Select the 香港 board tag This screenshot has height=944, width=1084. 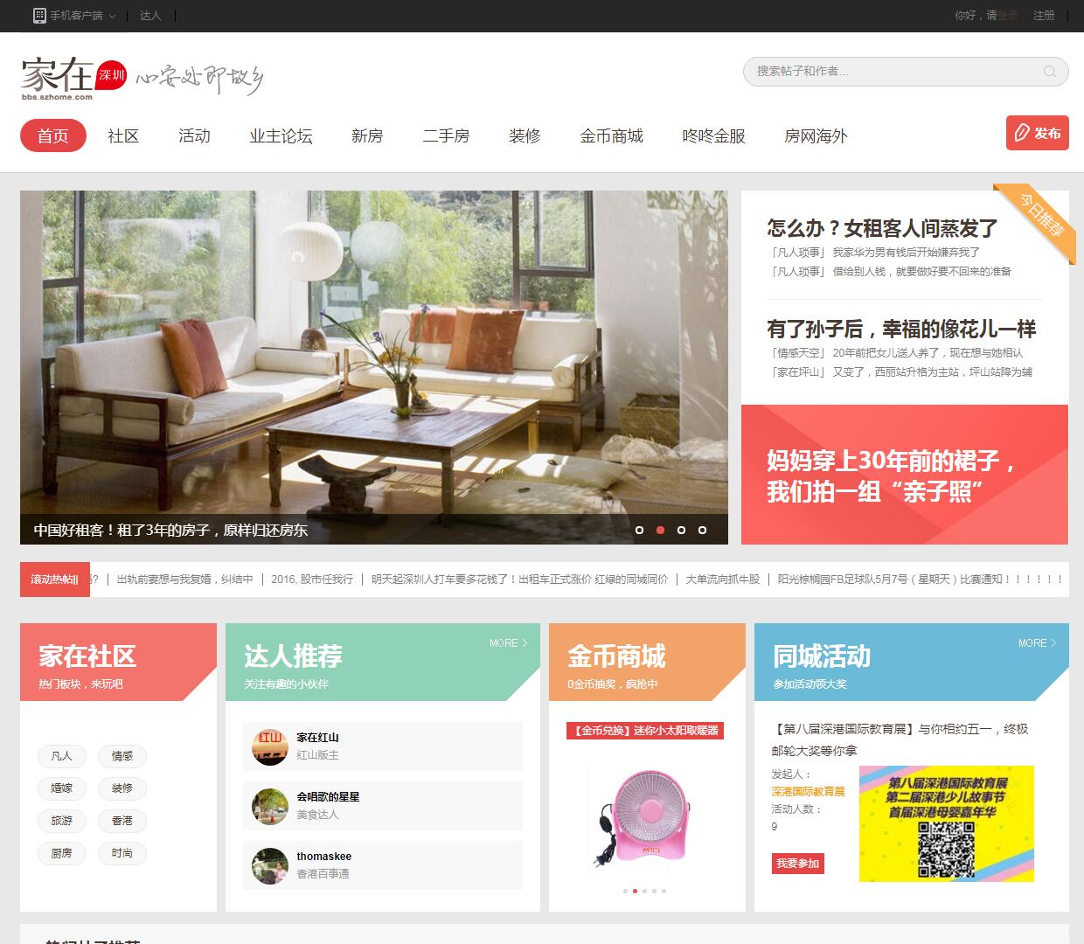tap(122, 821)
